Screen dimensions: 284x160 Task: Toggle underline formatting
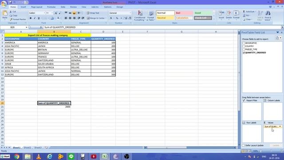click(x=39, y=18)
